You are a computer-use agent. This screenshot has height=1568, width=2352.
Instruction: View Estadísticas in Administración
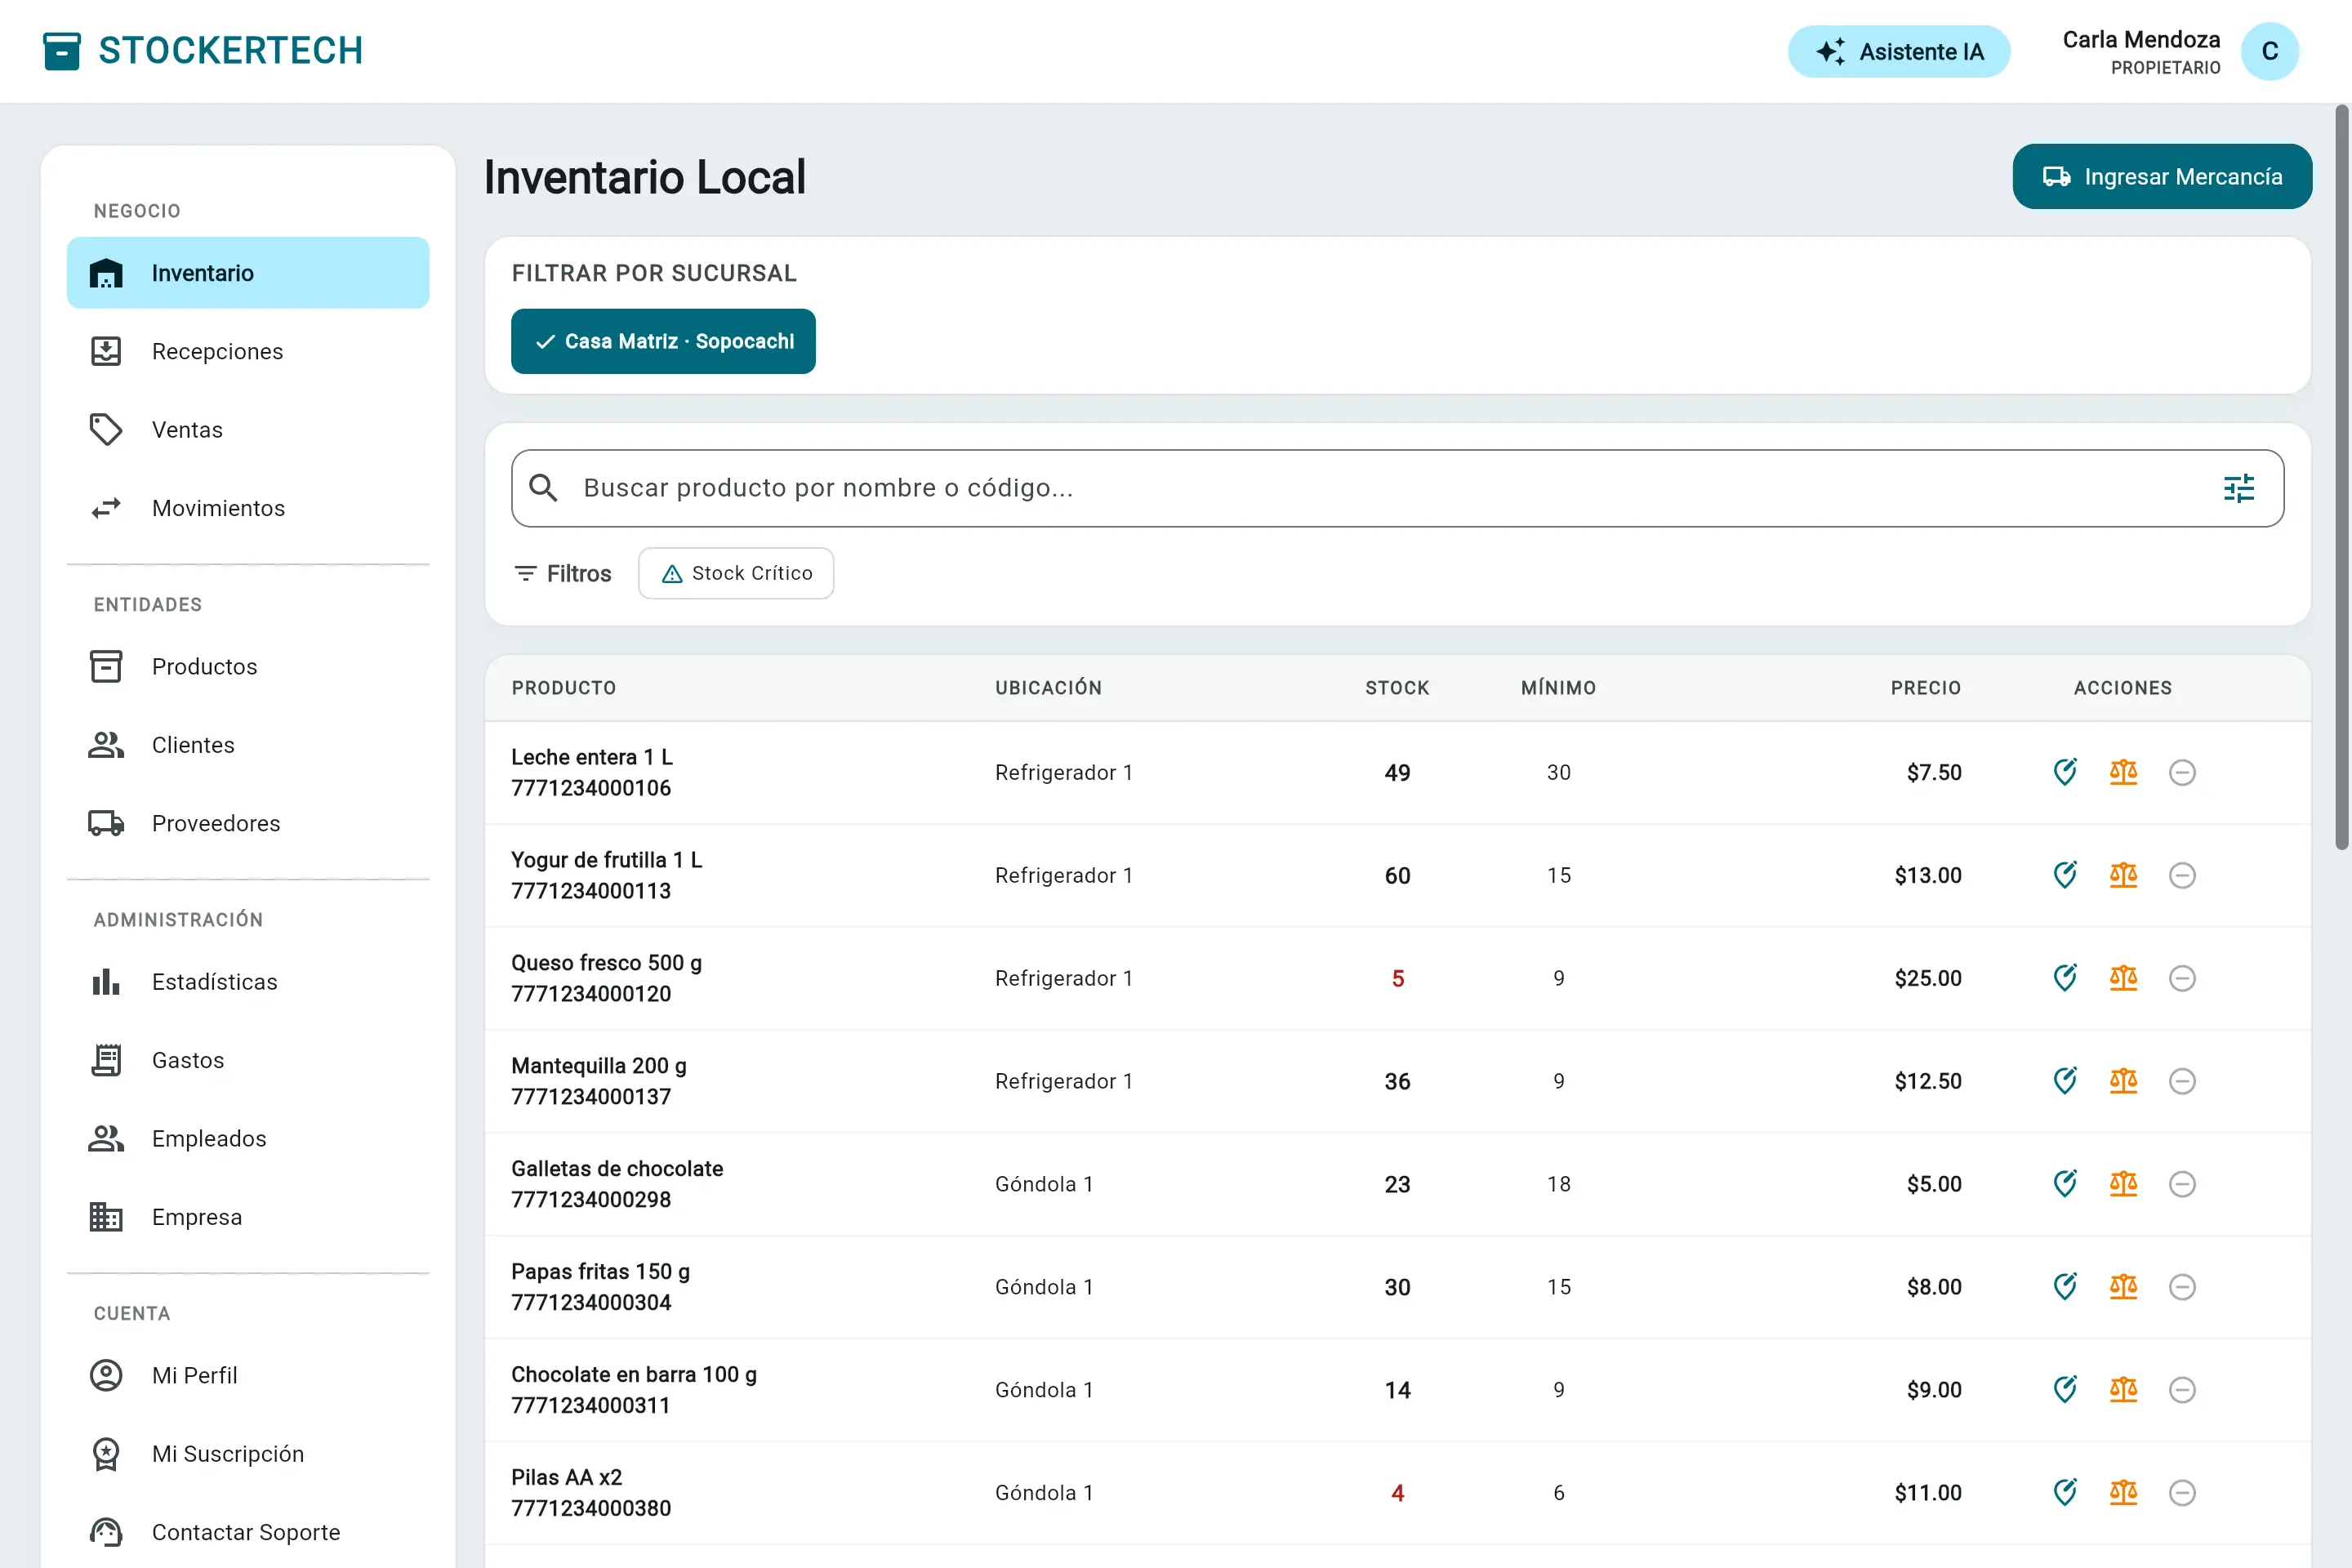click(x=248, y=982)
